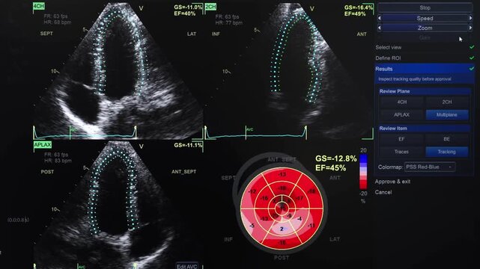Click Cancel
480x269 pixels.
coord(383,192)
